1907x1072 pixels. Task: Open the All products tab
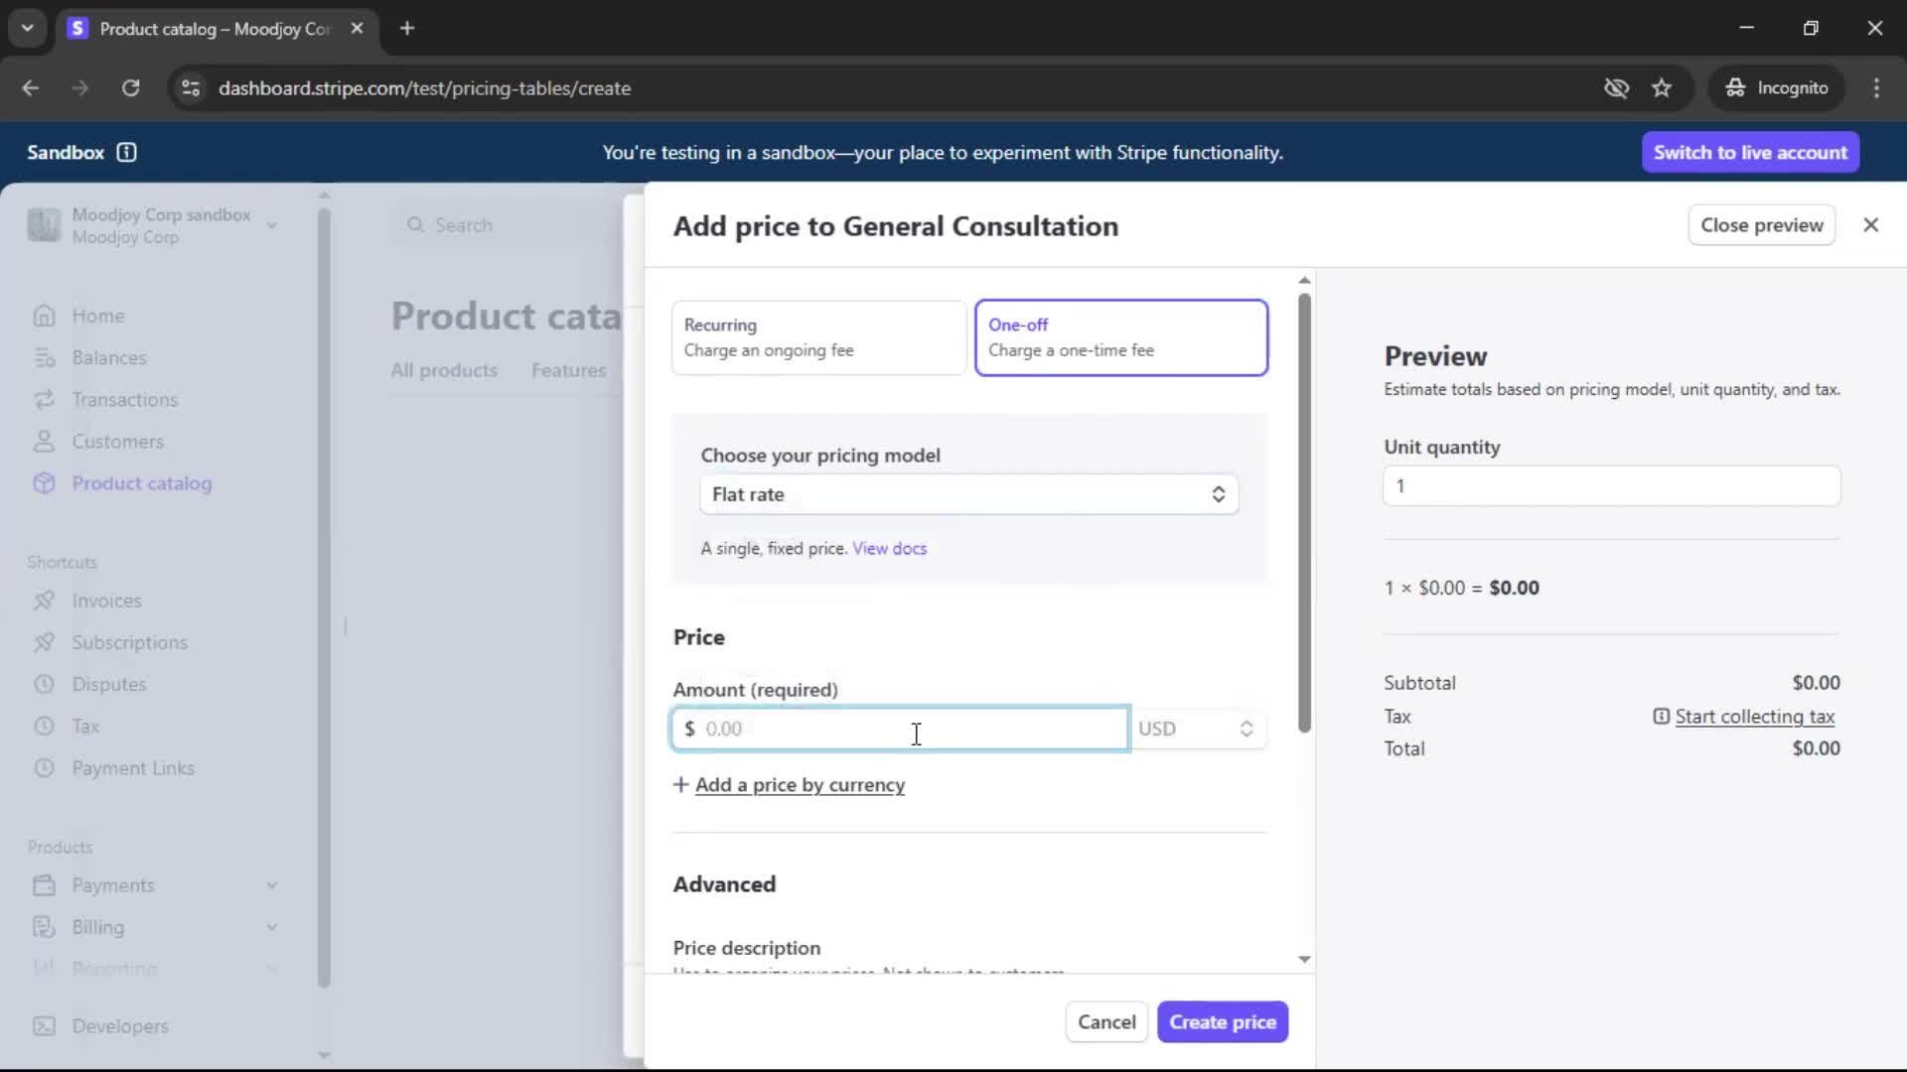tap(444, 370)
